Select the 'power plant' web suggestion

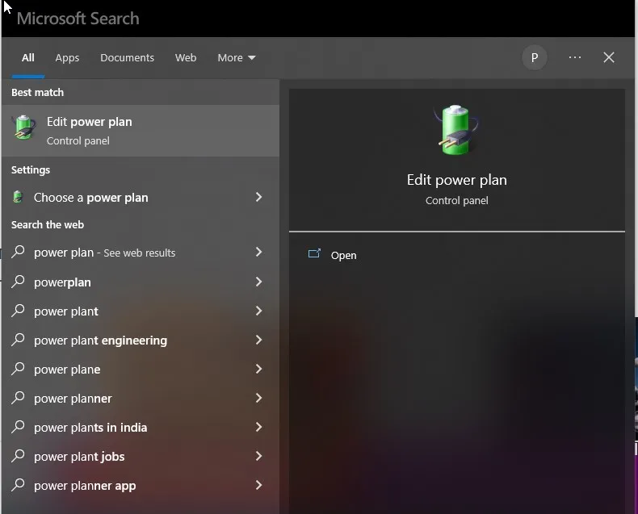click(x=141, y=311)
